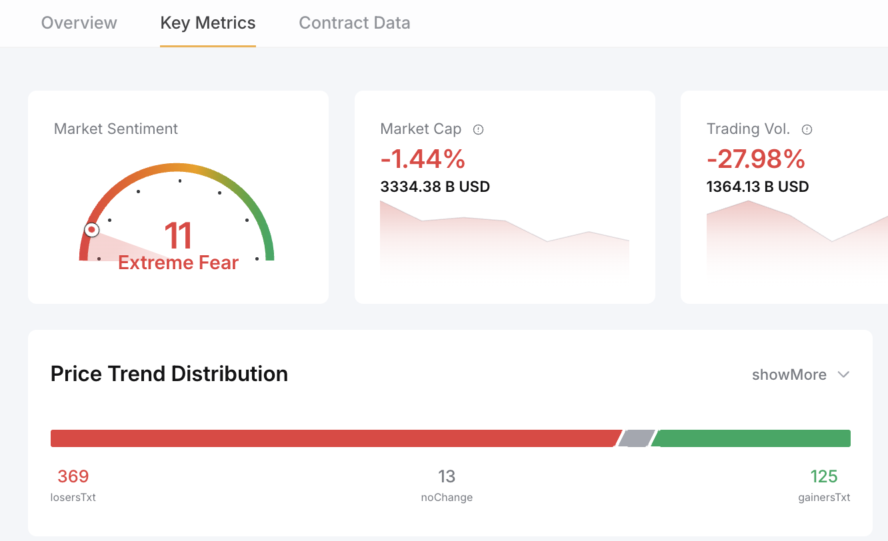Click the green gainers segment of the bar
The height and width of the screenshot is (541, 888).
751,438
